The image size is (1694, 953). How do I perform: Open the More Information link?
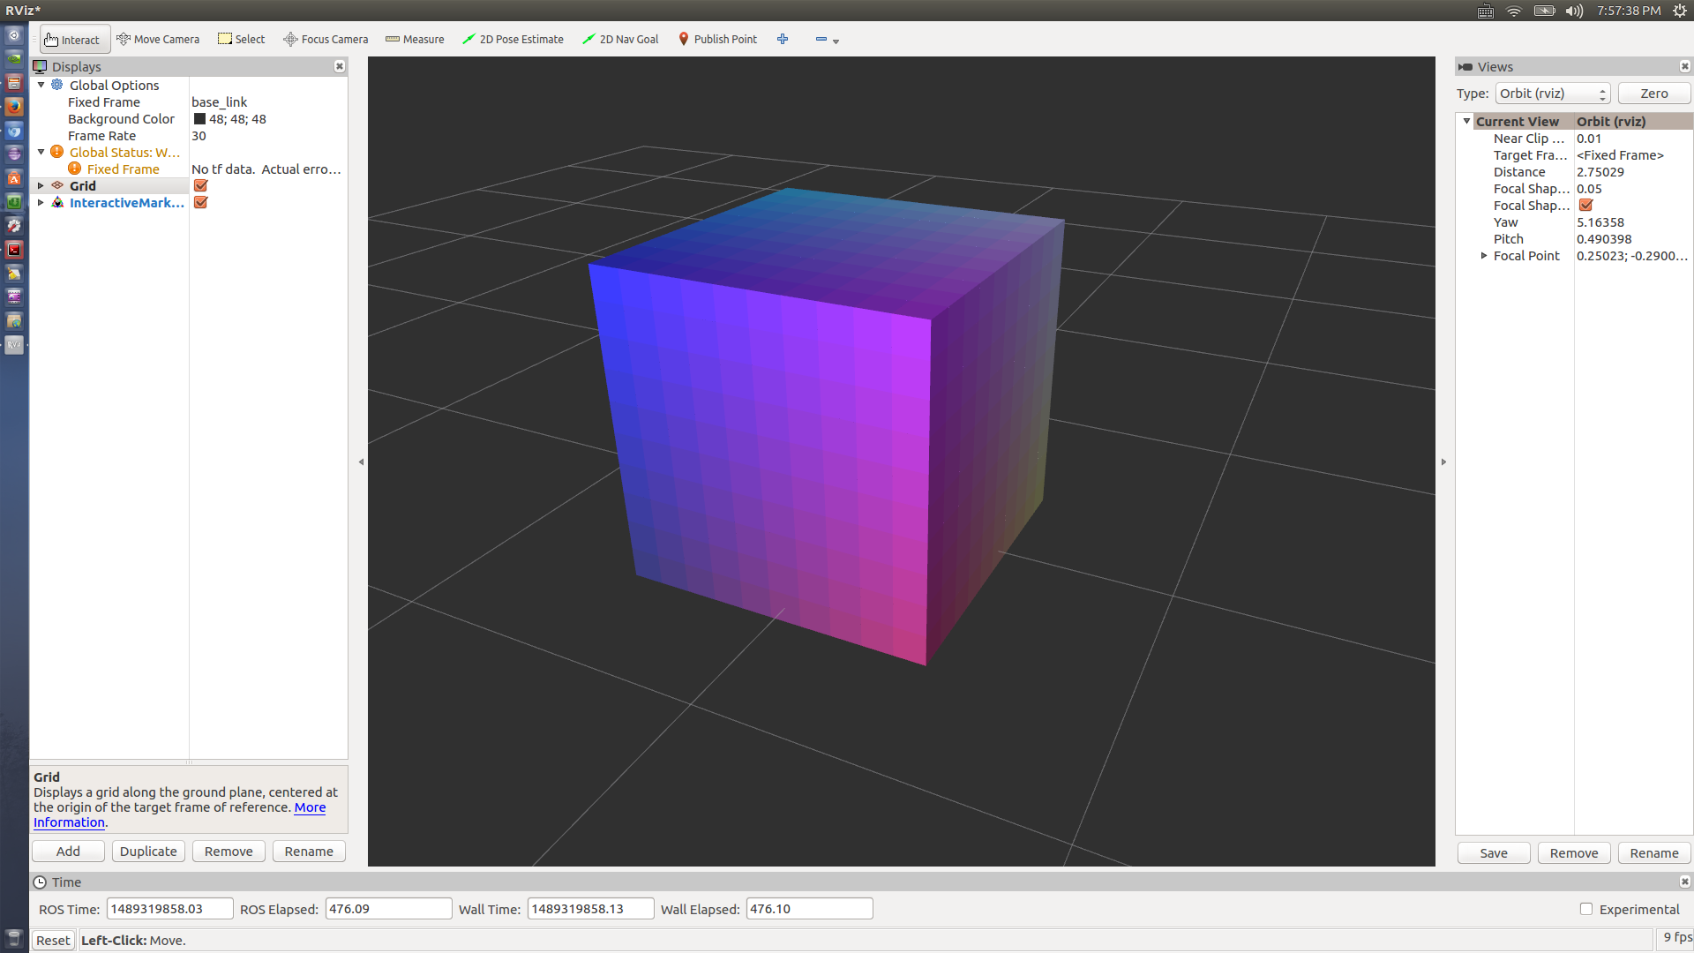click(310, 807)
